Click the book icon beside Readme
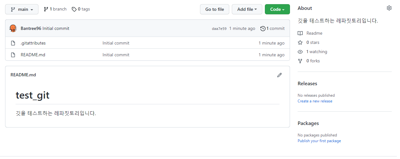The width and height of the screenshot is (400, 159). tap(300, 33)
